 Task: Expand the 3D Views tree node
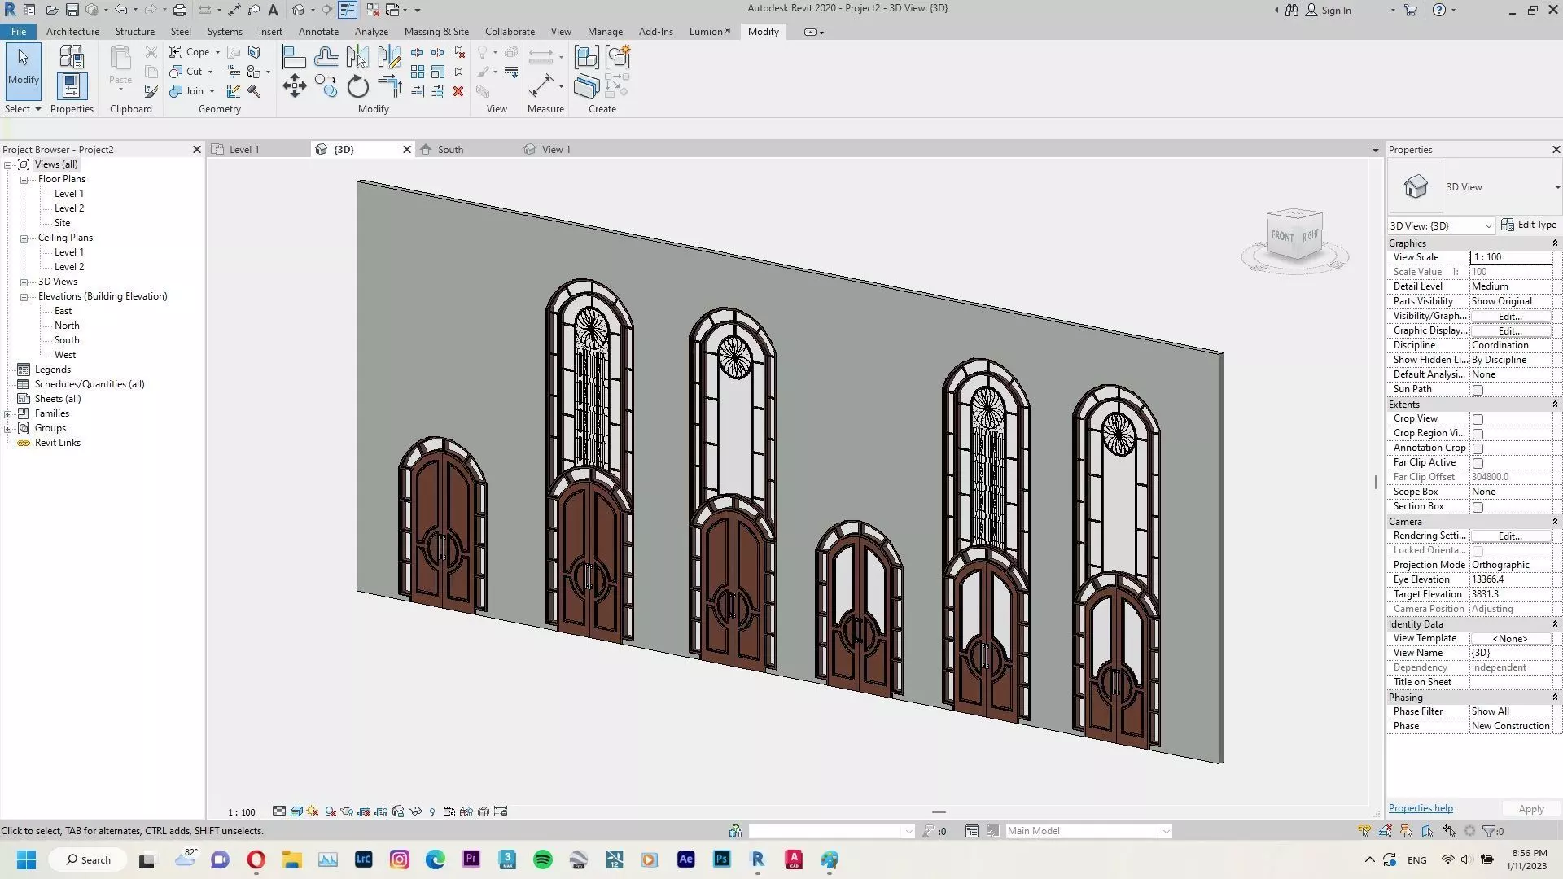tap(24, 282)
